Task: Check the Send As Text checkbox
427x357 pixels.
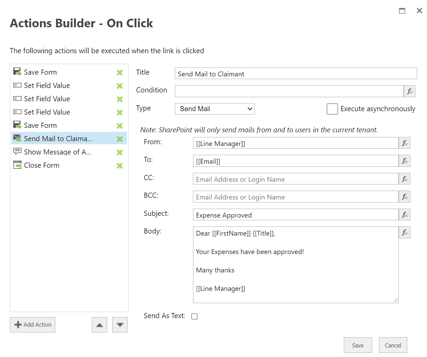Action: (x=194, y=316)
